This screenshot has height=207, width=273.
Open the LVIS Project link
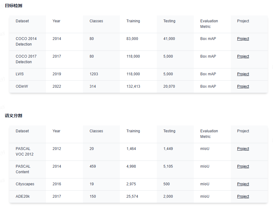click(x=243, y=74)
